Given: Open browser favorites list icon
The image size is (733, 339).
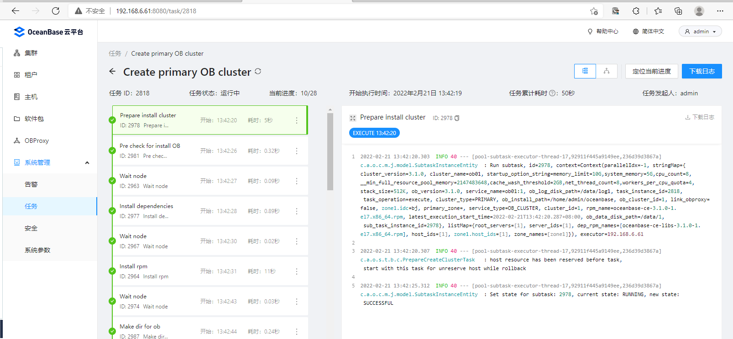Looking at the screenshot, I should click(x=658, y=11).
